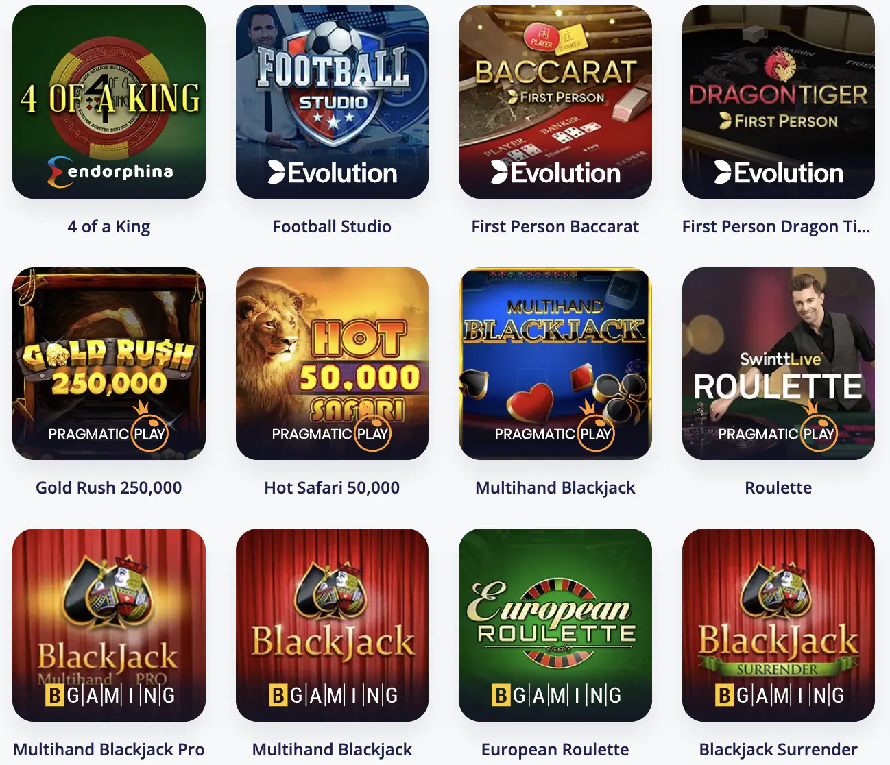Image resolution: width=890 pixels, height=765 pixels.
Task: Open the green European Roulette tile
Action: coord(555,625)
